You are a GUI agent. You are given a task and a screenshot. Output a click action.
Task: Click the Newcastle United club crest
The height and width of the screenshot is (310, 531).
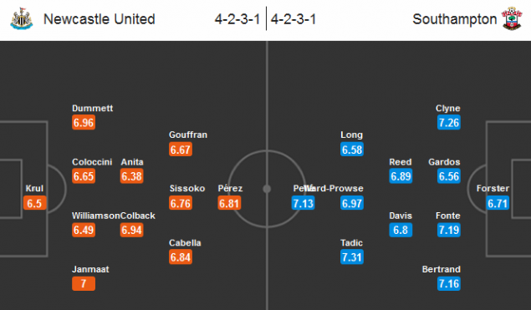pos(22,18)
